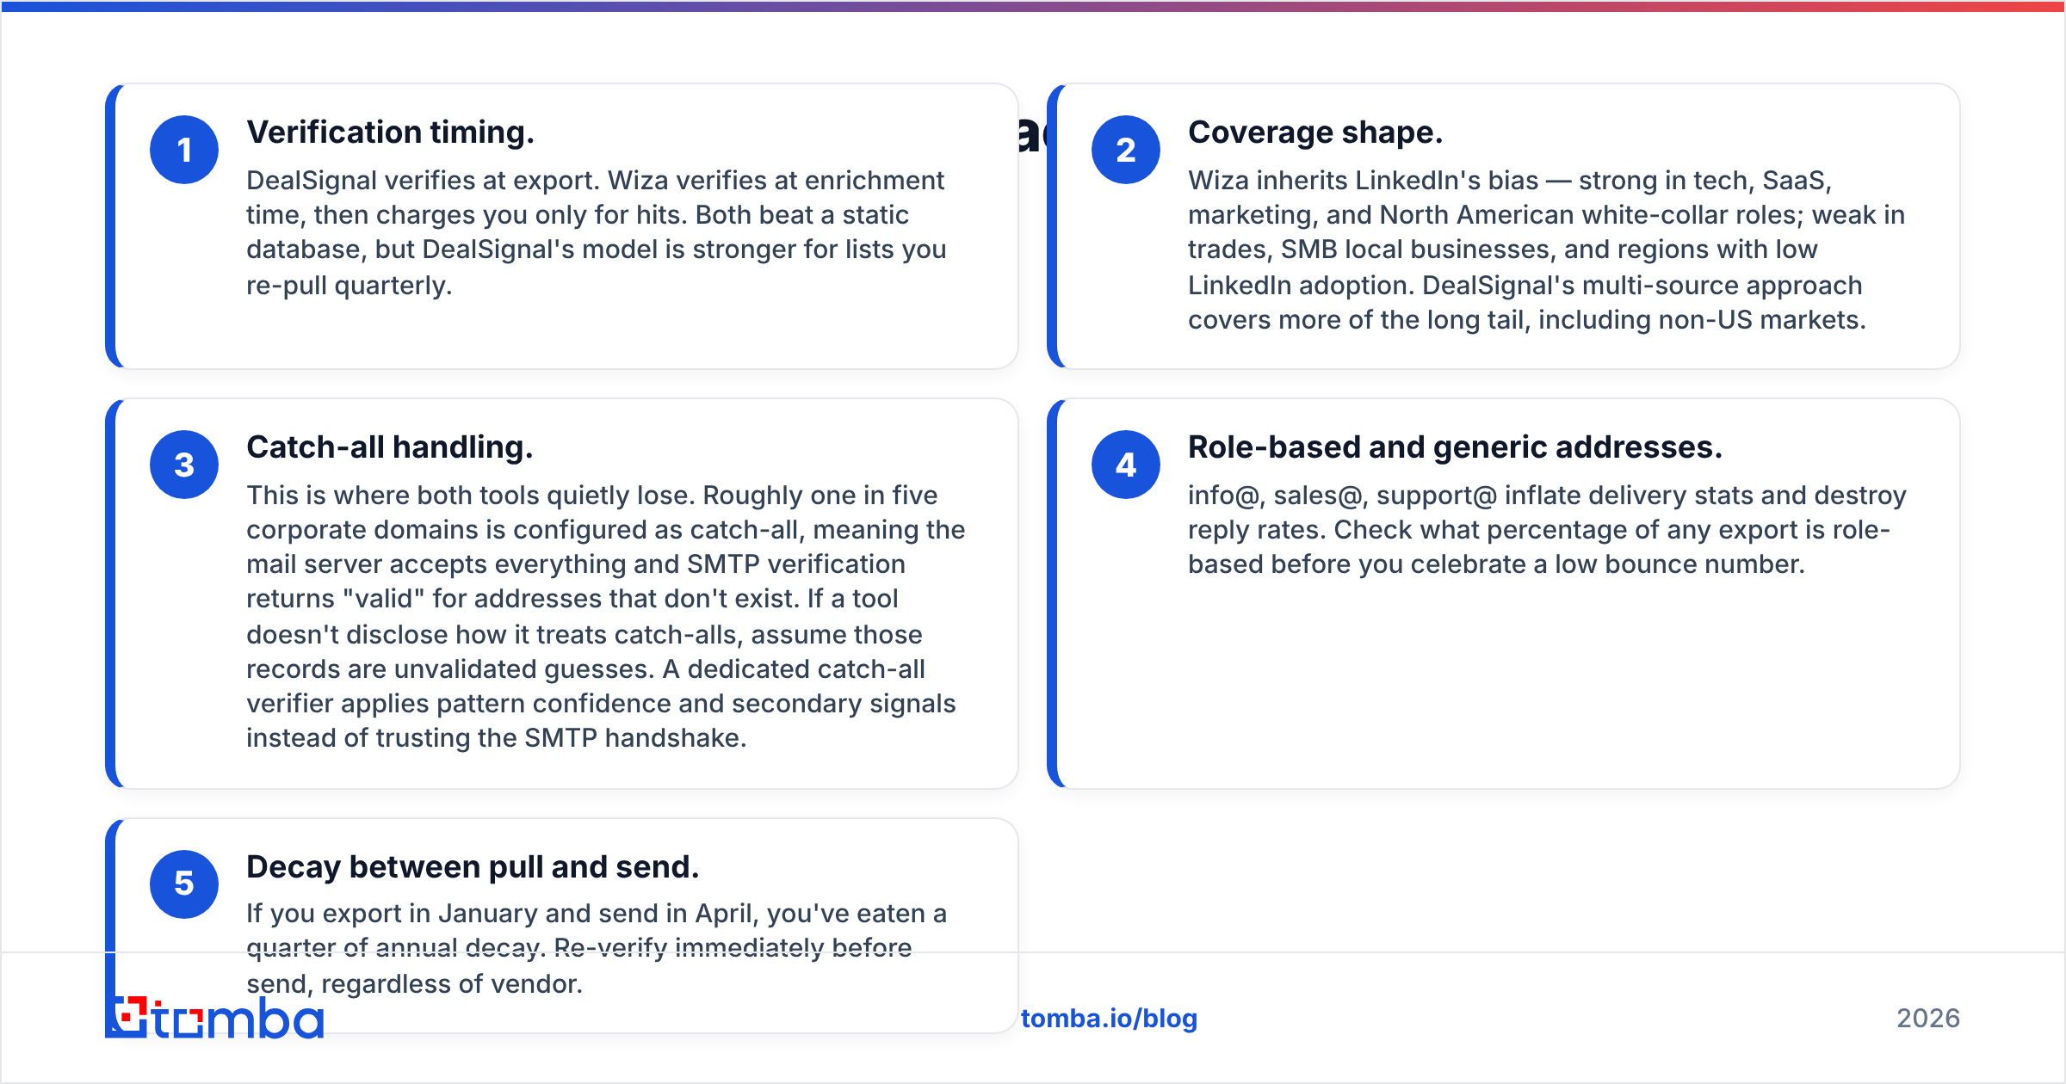Screen dimensions: 2066x1084
Task: Click the number 5 circle badge
Action: 184,884
